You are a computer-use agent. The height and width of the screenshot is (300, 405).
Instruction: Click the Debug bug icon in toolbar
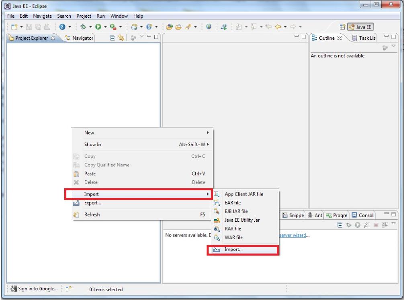click(84, 27)
